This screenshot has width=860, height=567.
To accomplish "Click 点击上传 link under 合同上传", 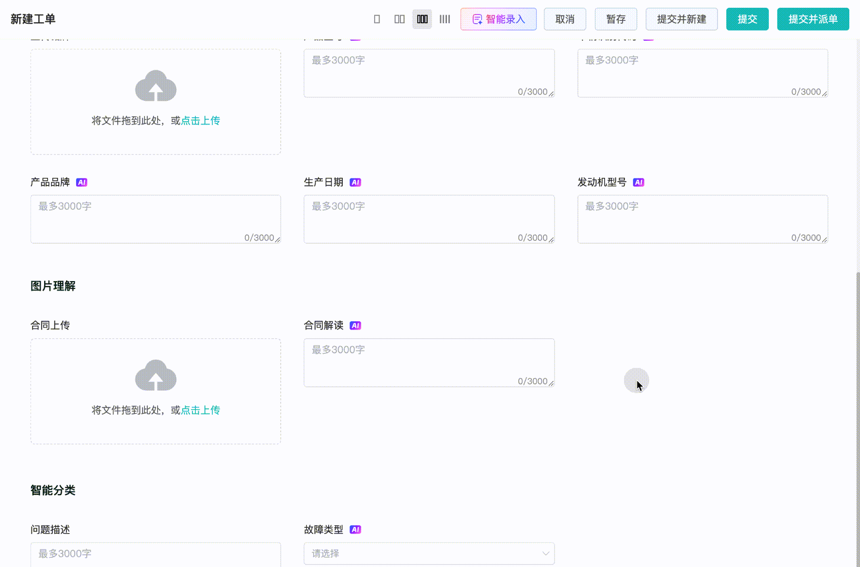I will click(200, 410).
